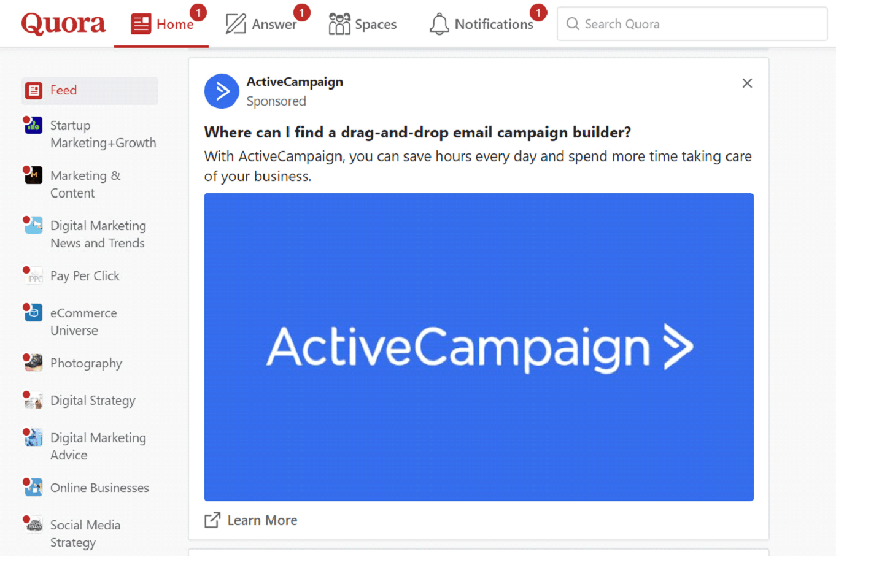Click the Photography camera icon
871x584 pixels.
[x=33, y=363]
